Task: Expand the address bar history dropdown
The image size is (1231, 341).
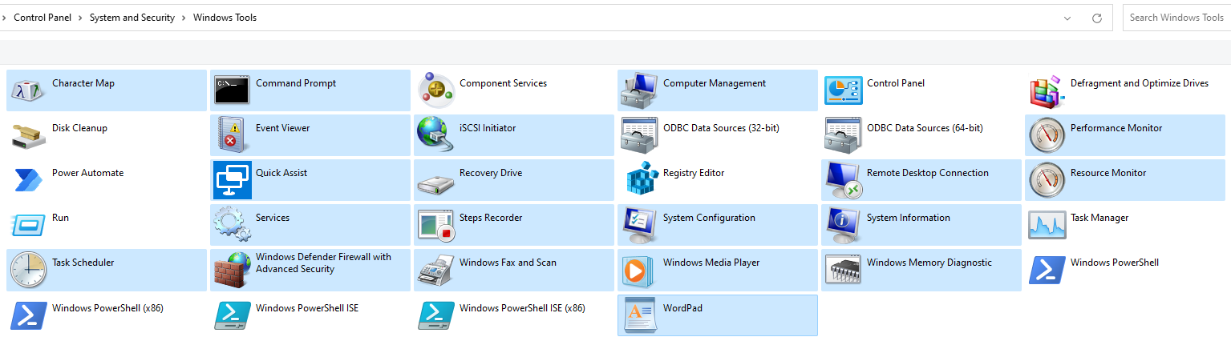Action: pyautogui.click(x=1067, y=18)
